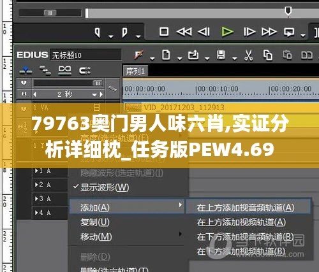This screenshot has height=272, width=319.
Task: Click timecode 00:00:10:00 on ruler
Action: [x=218, y=89]
